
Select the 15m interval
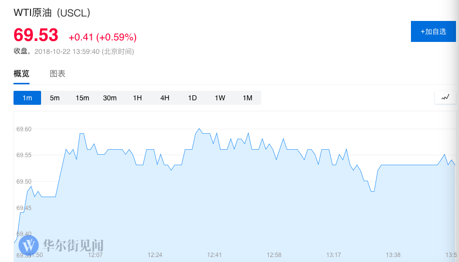(x=82, y=98)
